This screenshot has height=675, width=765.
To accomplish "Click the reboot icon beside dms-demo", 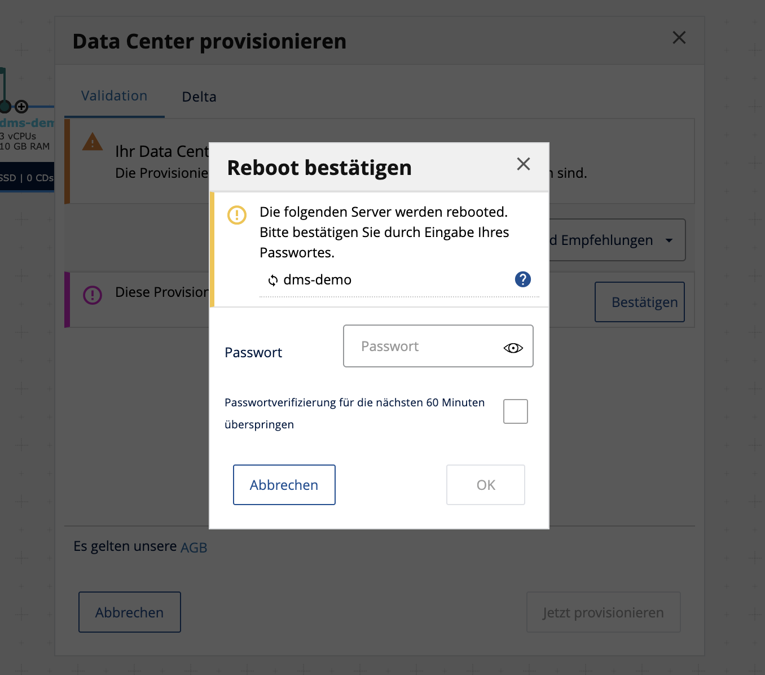I will (273, 280).
